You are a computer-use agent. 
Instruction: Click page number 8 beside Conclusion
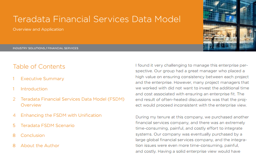pyautogui.click(x=14, y=135)
